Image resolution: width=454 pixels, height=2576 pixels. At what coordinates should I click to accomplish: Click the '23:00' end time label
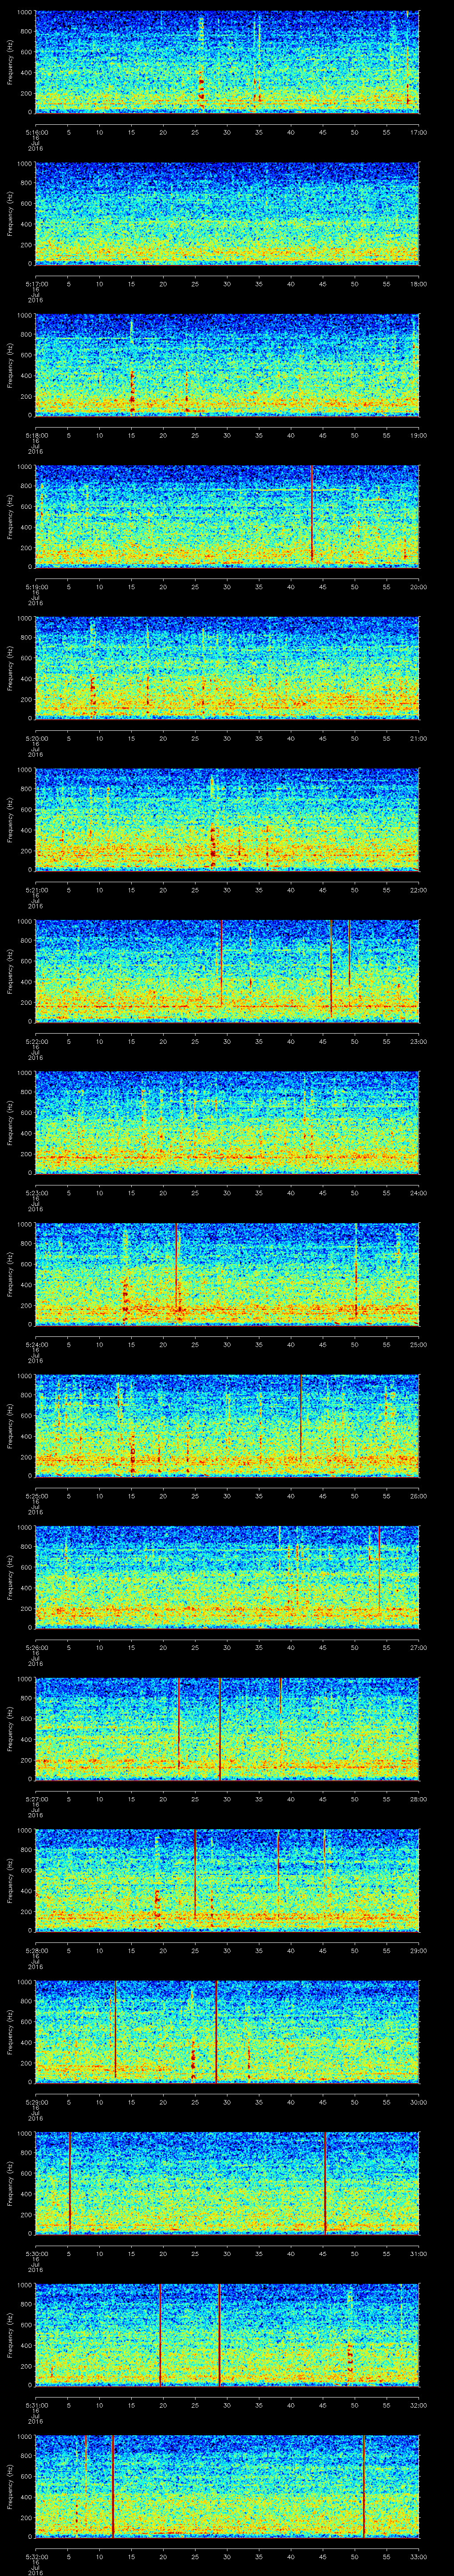419,1042
